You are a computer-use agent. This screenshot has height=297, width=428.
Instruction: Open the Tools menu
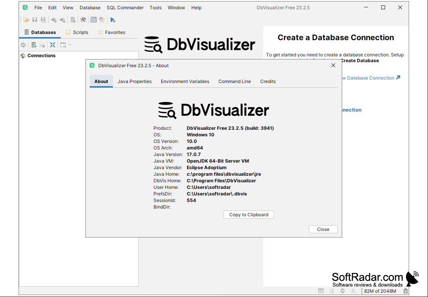[x=155, y=8]
